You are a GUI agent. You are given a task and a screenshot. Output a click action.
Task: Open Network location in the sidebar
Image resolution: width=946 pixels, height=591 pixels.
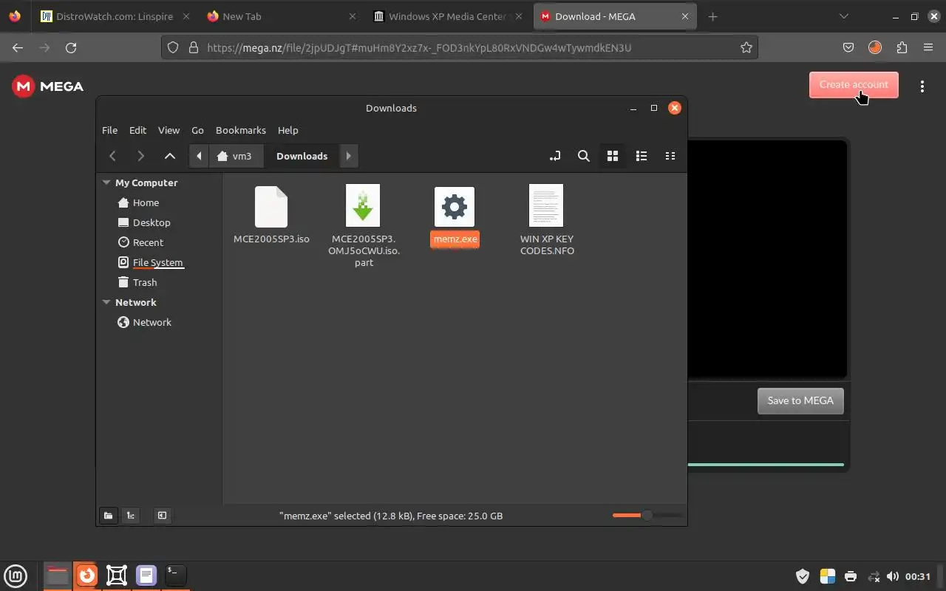[x=152, y=322]
